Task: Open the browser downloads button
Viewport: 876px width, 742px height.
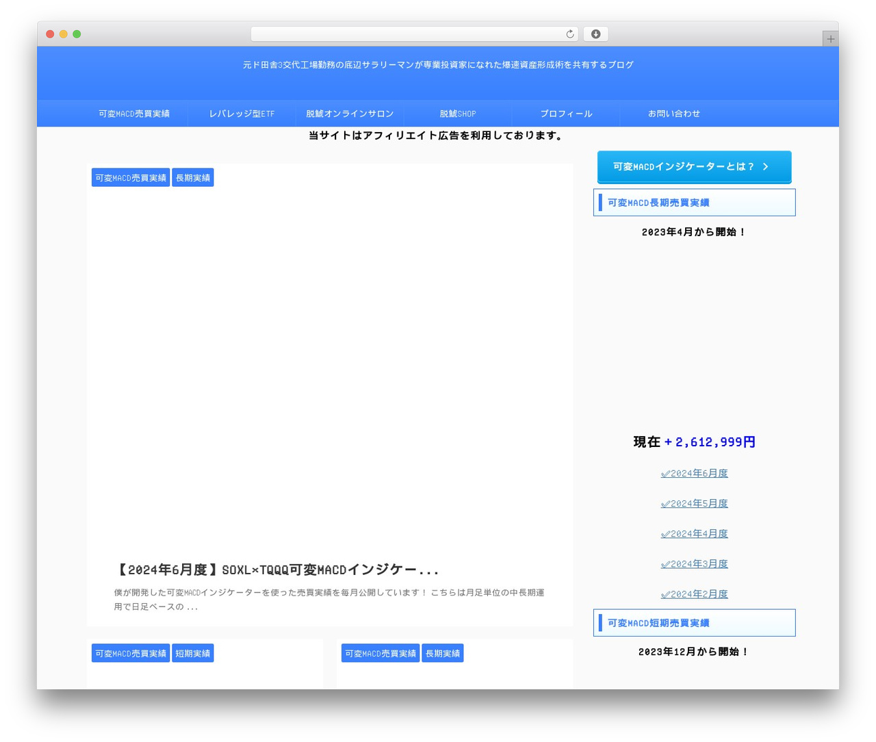Action: click(x=595, y=34)
